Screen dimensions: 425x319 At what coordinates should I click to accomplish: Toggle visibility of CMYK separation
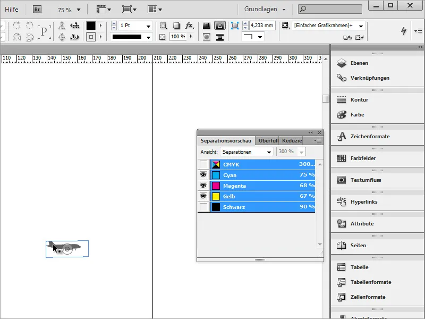(x=203, y=164)
